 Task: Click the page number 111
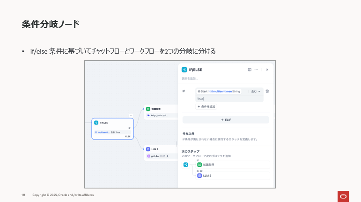pyautogui.click(x=23, y=195)
